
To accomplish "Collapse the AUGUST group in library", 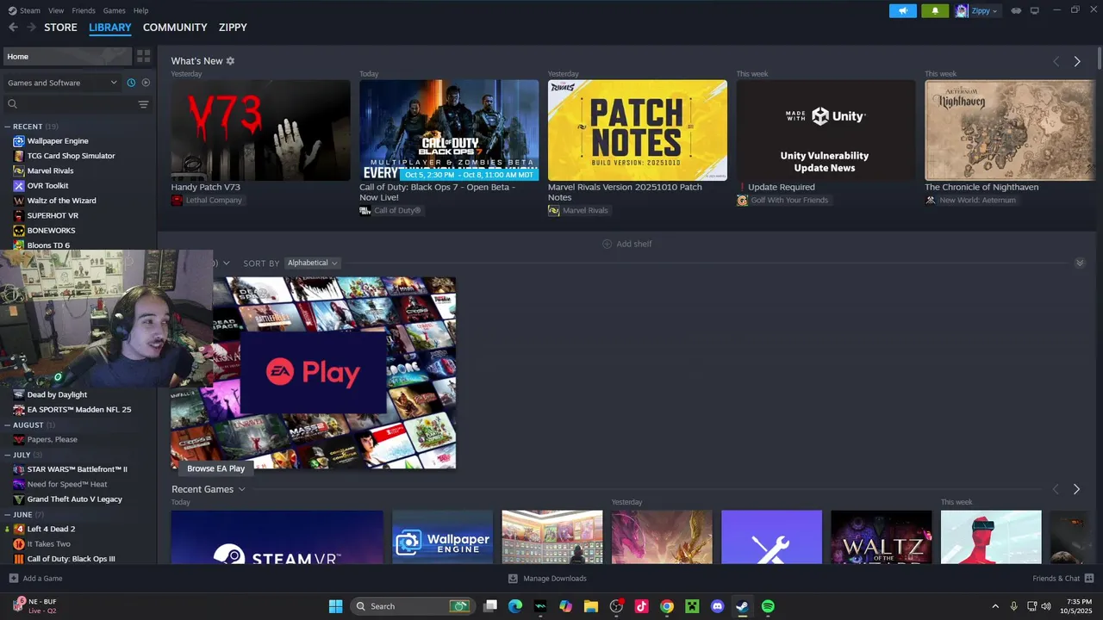I will click(x=8, y=425).
